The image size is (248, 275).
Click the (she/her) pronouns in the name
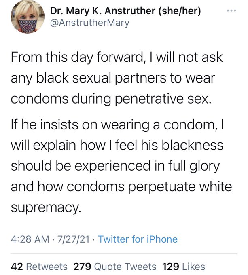[180, 11]
